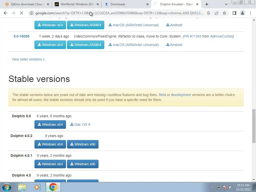Download Dolphin 4.0.1 Windows x64
Image resolution: width=256 pixels, height=192 pixels.
pos(50,164)
